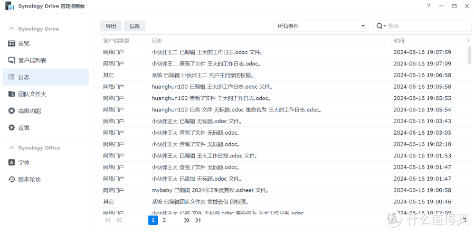This screenshot has height=233, width=474.
Task: Collapse the Synology Drive sidebar section
Action: [12, 29]
